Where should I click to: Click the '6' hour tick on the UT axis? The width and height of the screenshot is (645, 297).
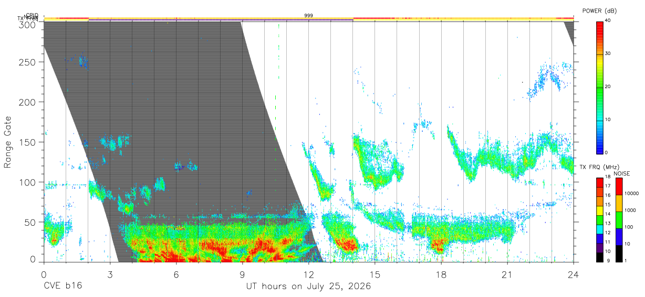click(x=176, y=274)
